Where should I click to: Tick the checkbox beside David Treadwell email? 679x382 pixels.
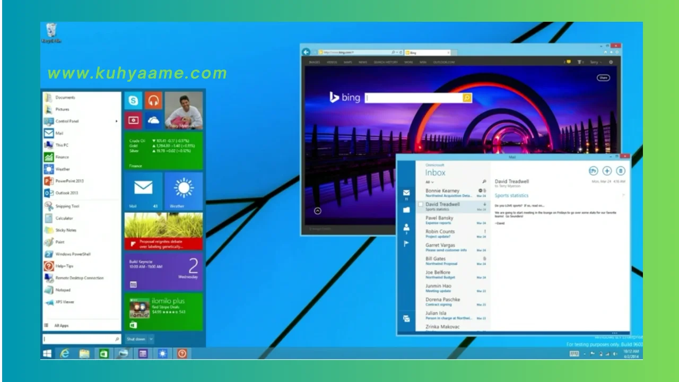pyautogui.click(x=421, y=204)
